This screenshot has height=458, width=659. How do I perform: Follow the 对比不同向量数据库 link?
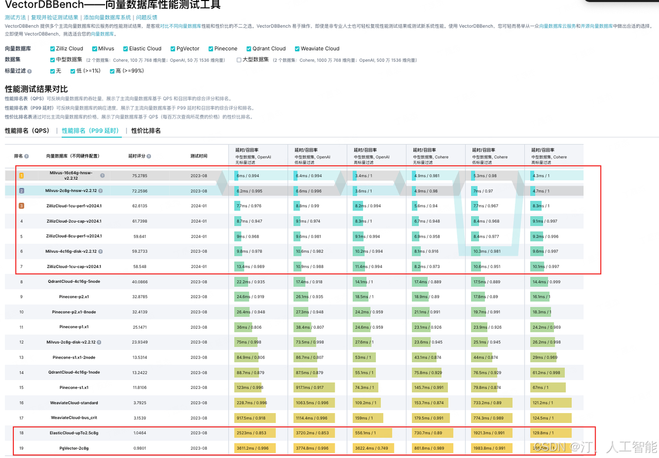pos(180,26)
